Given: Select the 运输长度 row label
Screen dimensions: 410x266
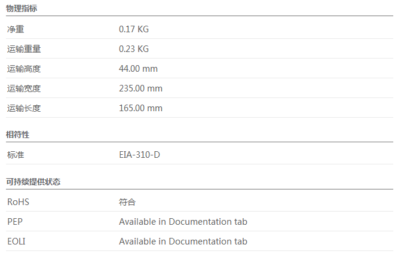Looking at the screenshot, I should 24,108.
